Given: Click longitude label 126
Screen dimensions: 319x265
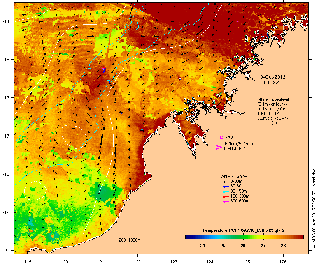Looking at the screenshot, I should click(x=283, y=262).
